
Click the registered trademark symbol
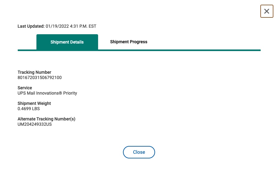point(60,93)
